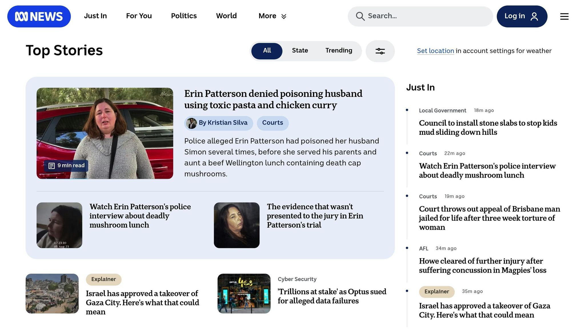Viewport: 585px width, 329px height.
Task: Open the Gaza City camp thumbnail
Action: pos(52,294)
